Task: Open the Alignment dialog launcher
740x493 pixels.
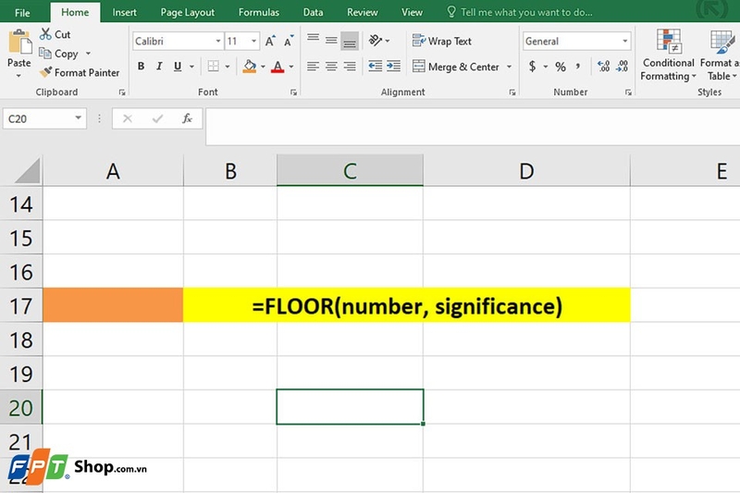Action: (x=512, y=92)
